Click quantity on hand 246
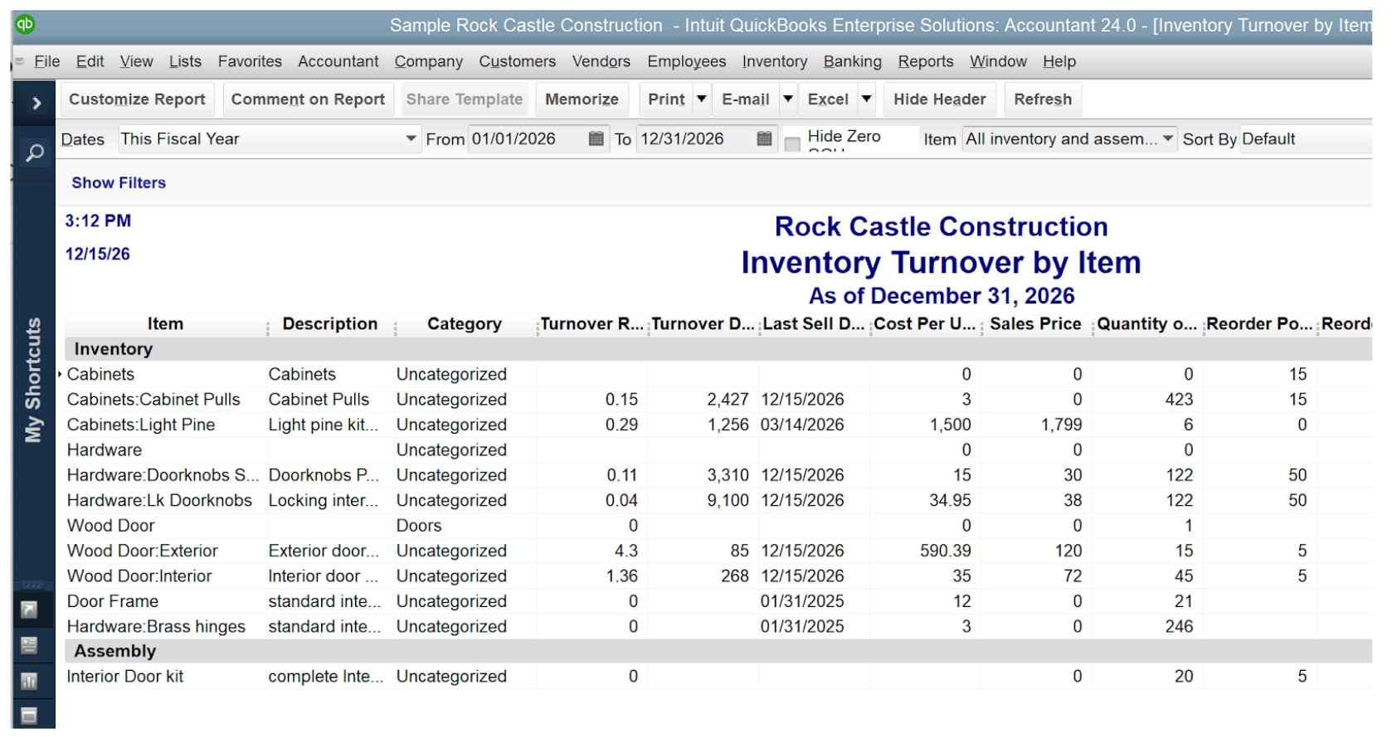The width and height of the screenshot is (1397, 738). click(1179, 626)
